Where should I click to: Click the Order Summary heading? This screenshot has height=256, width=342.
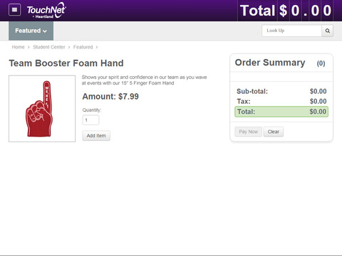[x=270, y=63]
